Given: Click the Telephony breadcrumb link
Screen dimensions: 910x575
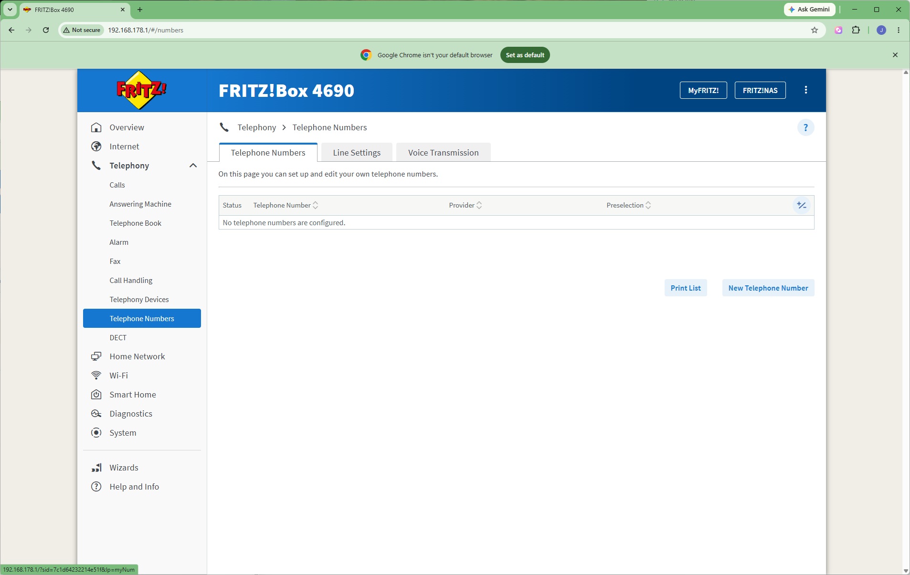Looking at the screenshot, I should (257, 127).
